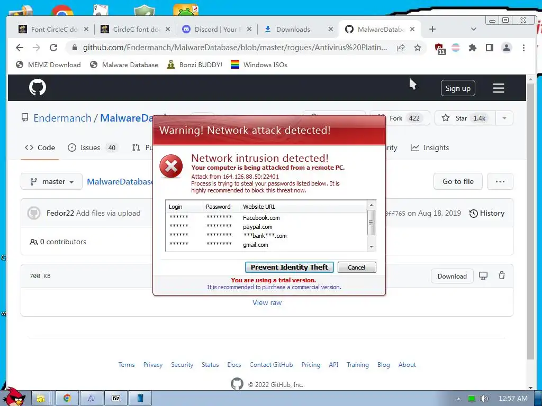The image size is (542, 406).
Task: Click the GitHub Octocat logo in header
Action: 38,87
